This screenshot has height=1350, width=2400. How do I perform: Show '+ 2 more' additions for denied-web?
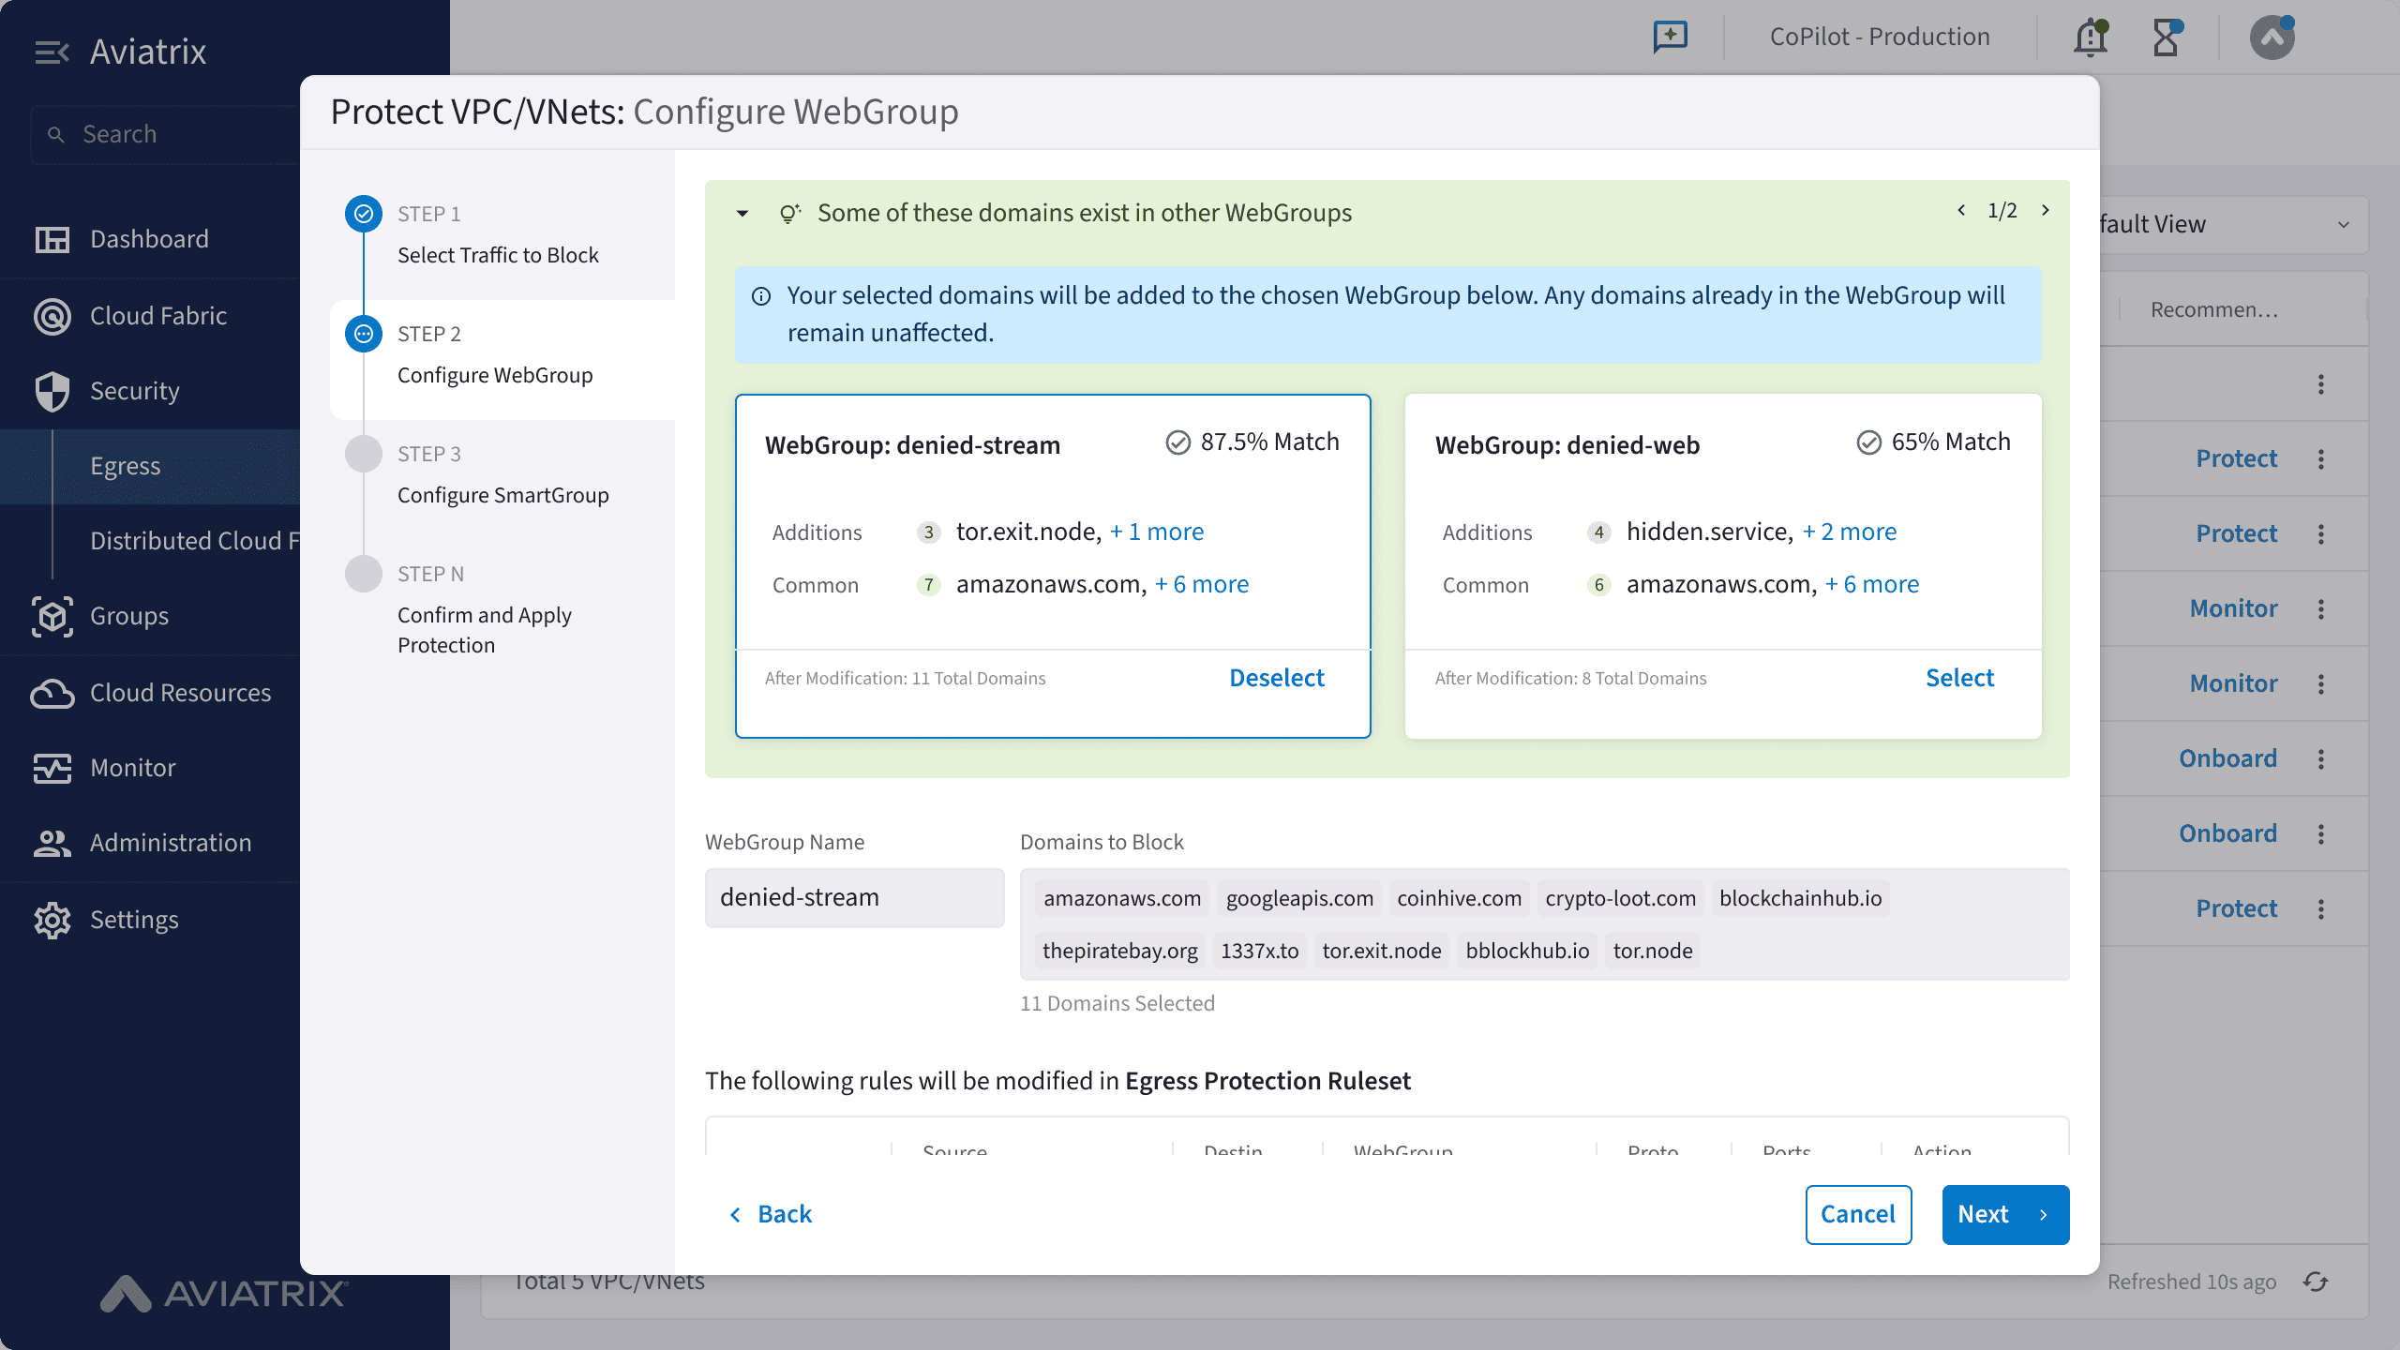(x=1850, y=532)
